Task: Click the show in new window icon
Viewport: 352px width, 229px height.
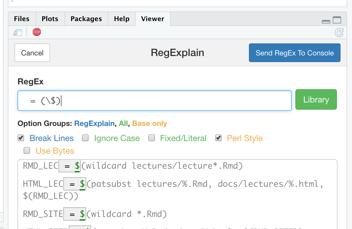Action: point(17,33)
